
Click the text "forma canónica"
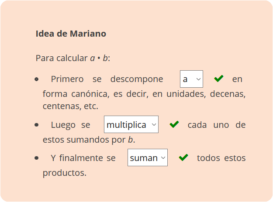tap(76, 94)
